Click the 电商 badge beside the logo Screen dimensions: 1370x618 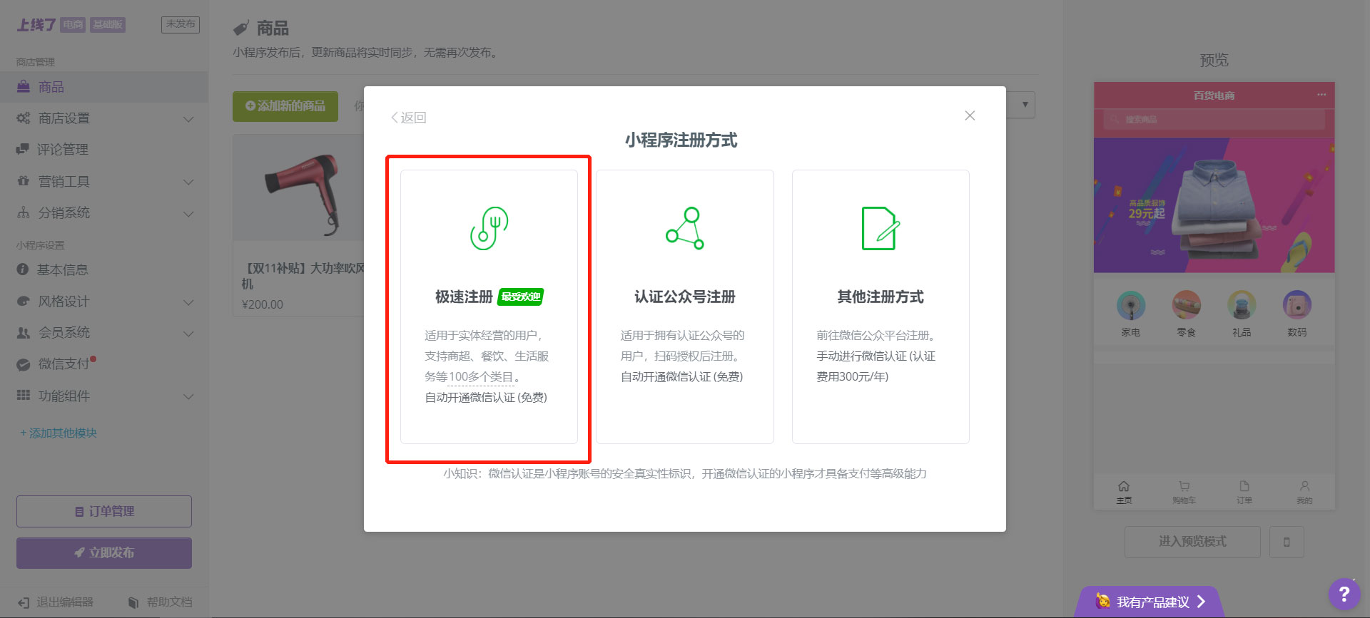[x=73, y=25]
